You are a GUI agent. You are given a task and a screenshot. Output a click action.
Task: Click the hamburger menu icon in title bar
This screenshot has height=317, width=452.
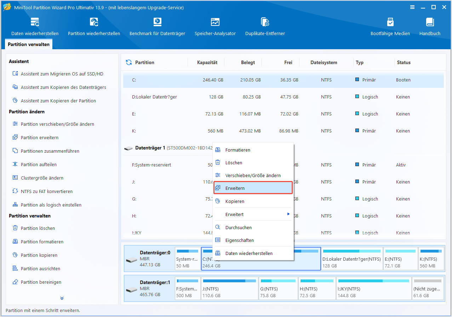pyautogui.click(x=412, y=7)
